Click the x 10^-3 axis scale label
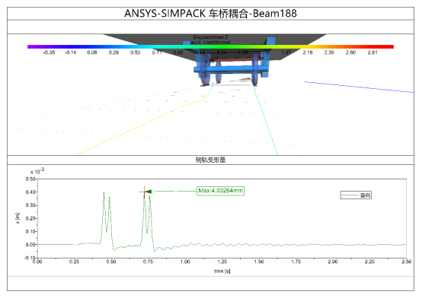422x298 pixels. coord(37,171)
